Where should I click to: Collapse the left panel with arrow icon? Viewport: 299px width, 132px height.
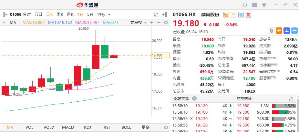pyautogui.click(x=5, y=14)
